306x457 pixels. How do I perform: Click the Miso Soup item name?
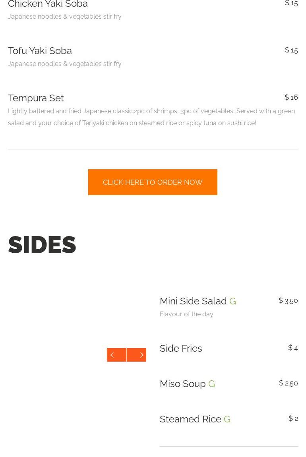[x=182, y=384]
